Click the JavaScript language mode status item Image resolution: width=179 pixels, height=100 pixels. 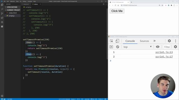click(x=87, y=99)
